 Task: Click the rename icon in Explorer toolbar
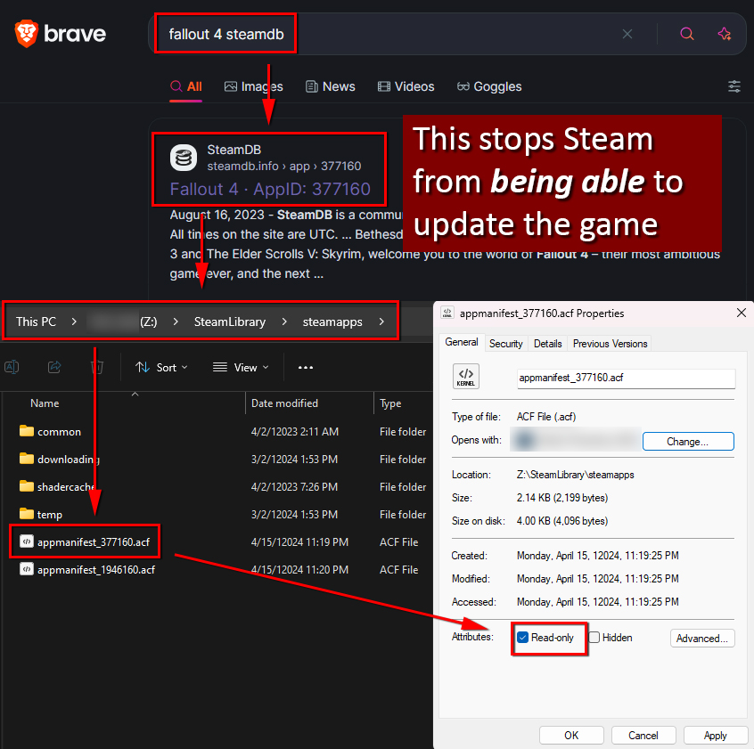click(12, 367)
